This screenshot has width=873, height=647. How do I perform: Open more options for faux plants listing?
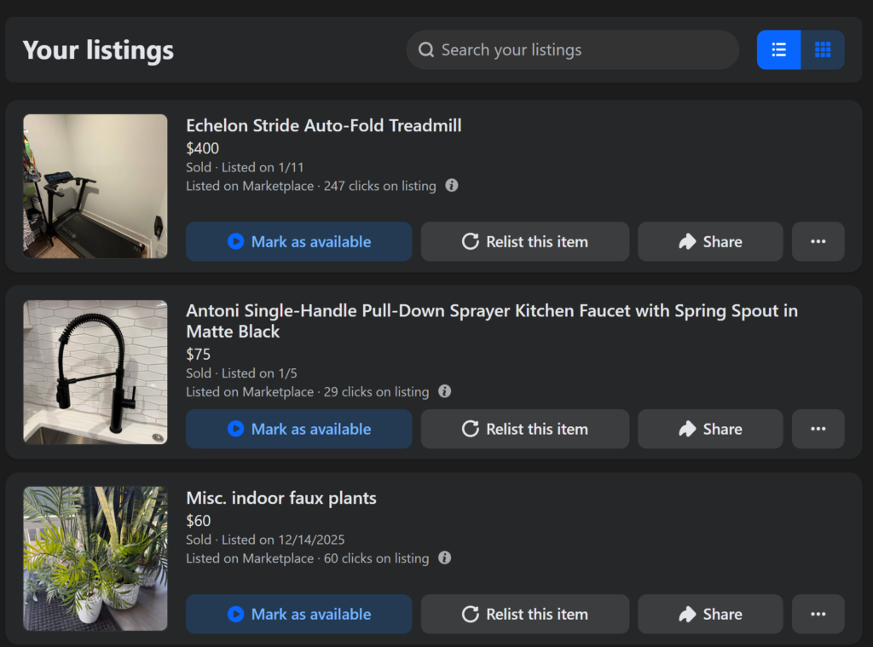818,615
